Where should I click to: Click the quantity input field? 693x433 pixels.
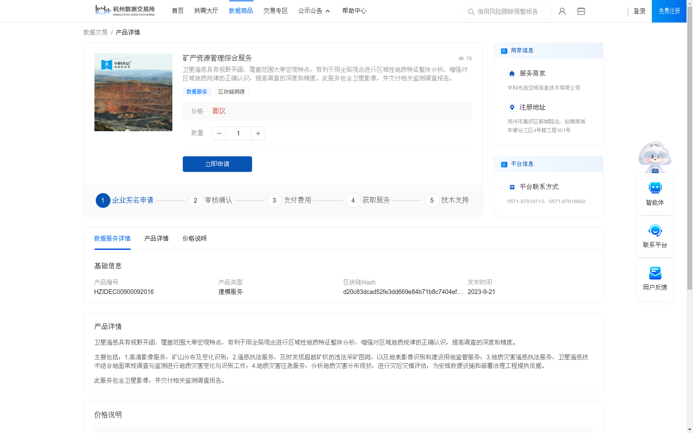238,133
